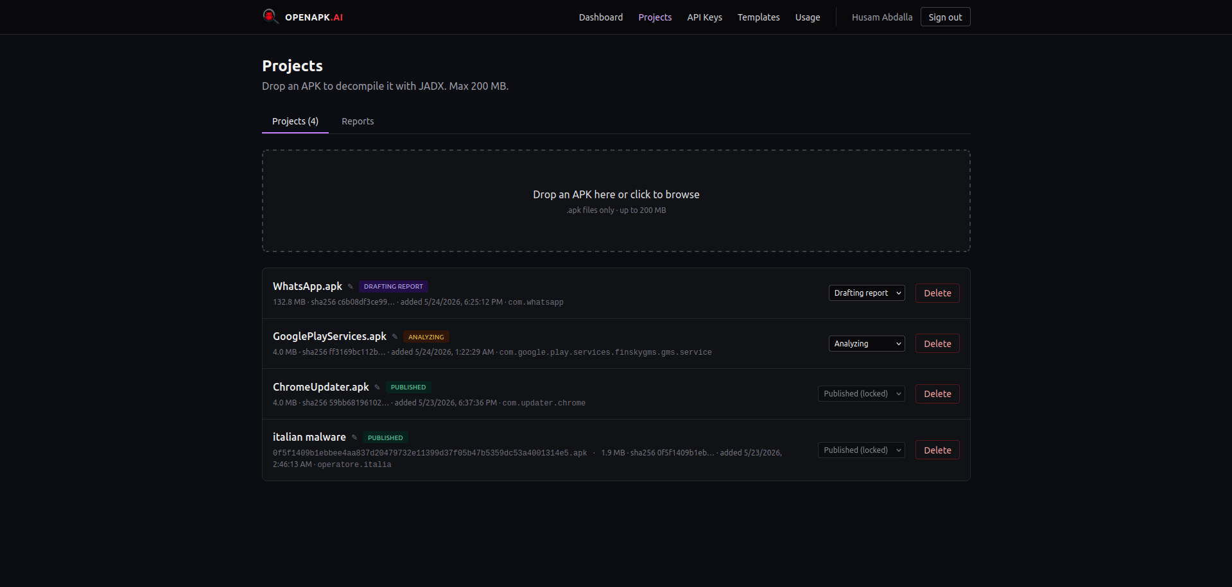Click the com.updater.chrome package name
Screen dimensions: 1232x587
(x=544, y=403)
